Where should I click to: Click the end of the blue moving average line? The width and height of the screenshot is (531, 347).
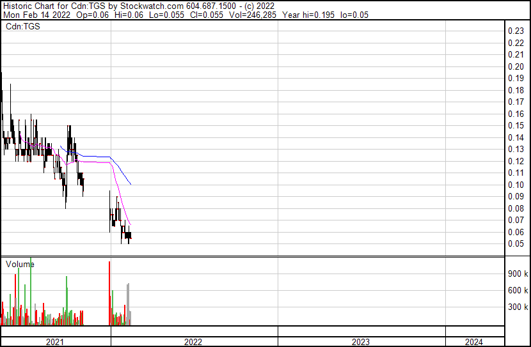pyautogui.click(x=131, y=185)
